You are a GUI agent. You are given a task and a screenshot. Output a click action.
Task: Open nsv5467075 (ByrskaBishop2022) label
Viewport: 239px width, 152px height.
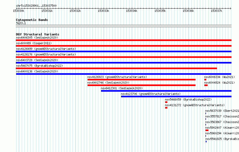(39, 66)
